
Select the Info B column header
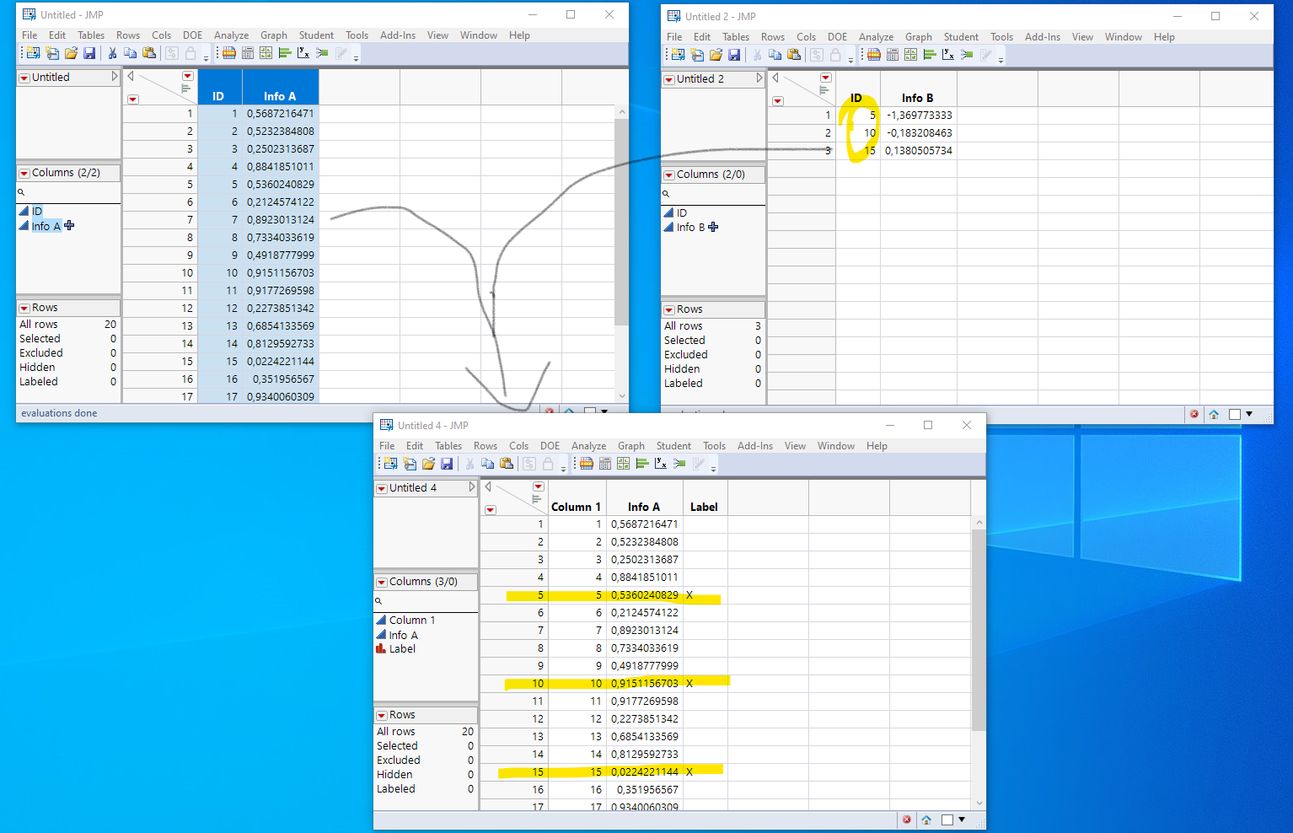tap(917, 98)
